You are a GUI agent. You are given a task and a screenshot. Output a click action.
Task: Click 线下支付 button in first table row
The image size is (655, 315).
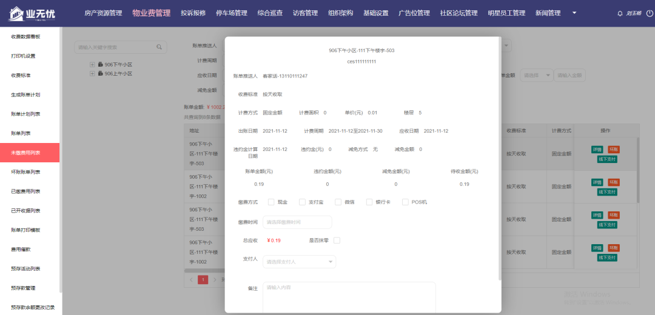[x=607, y=159]
